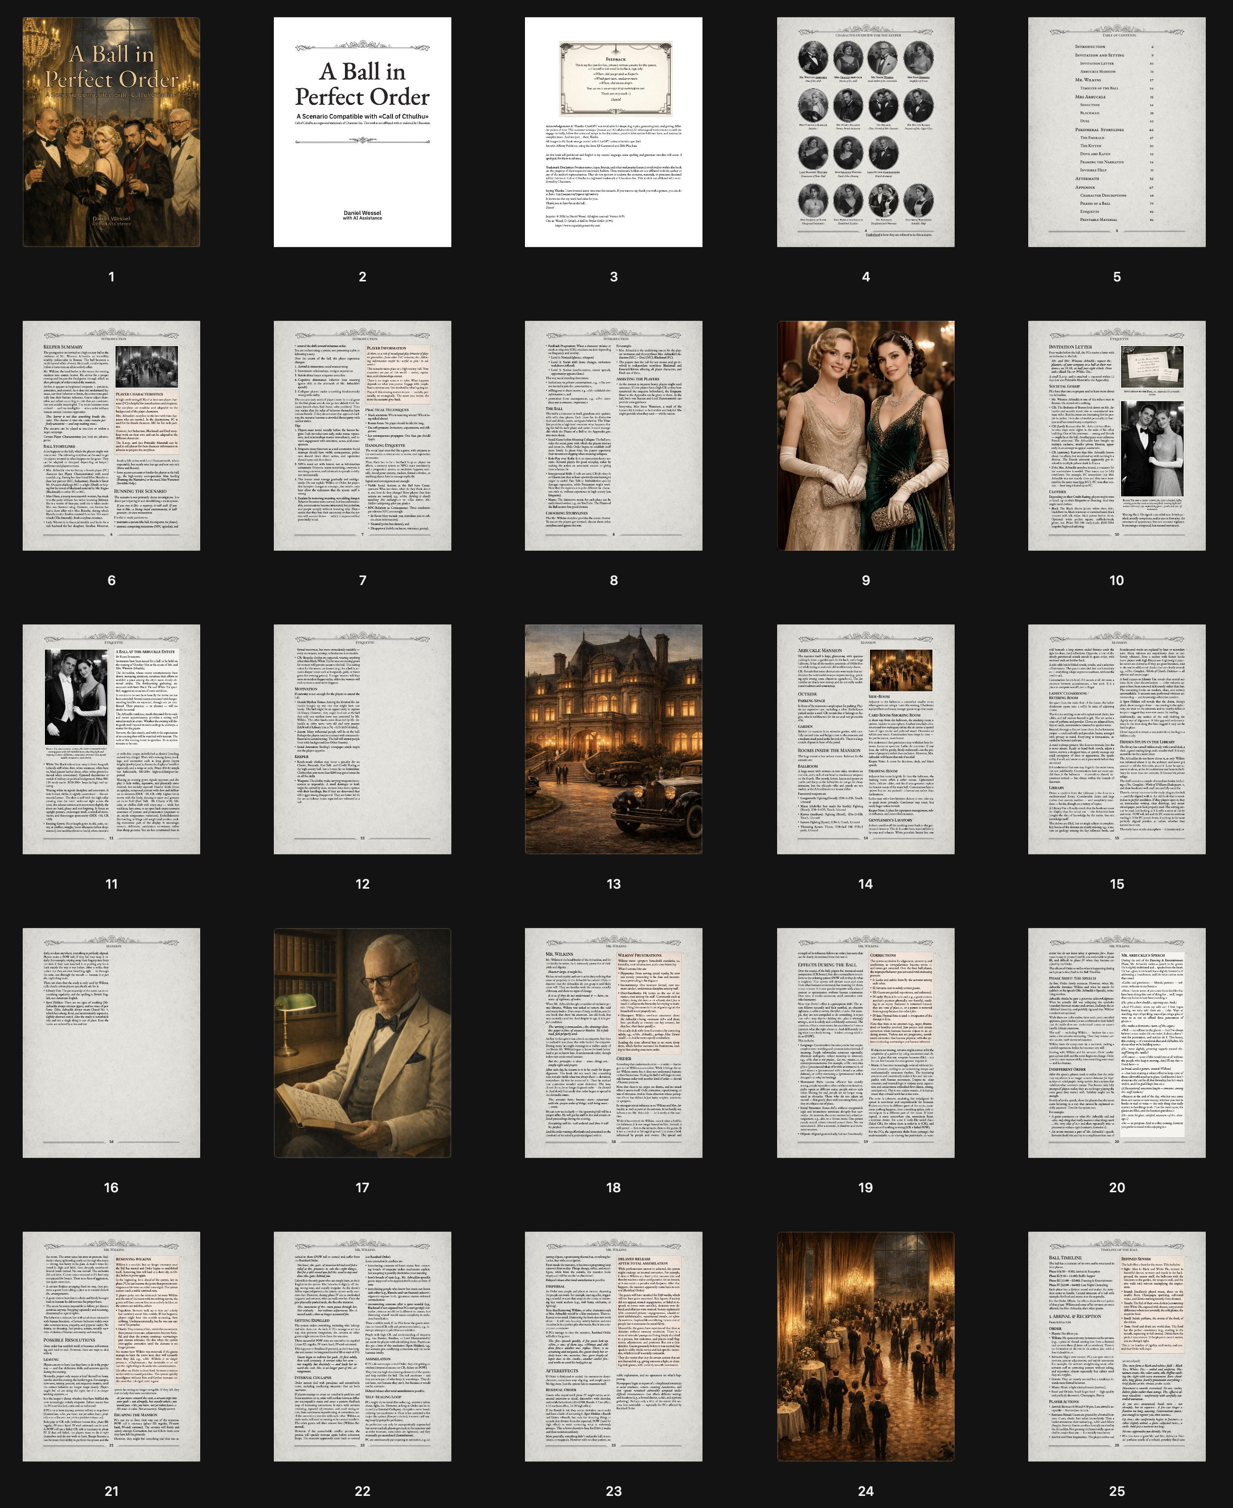Viewport: 1233px width, 1508px height.
Task: Open page 3 Feedback page thumbnail
Action: click(614, 132)
